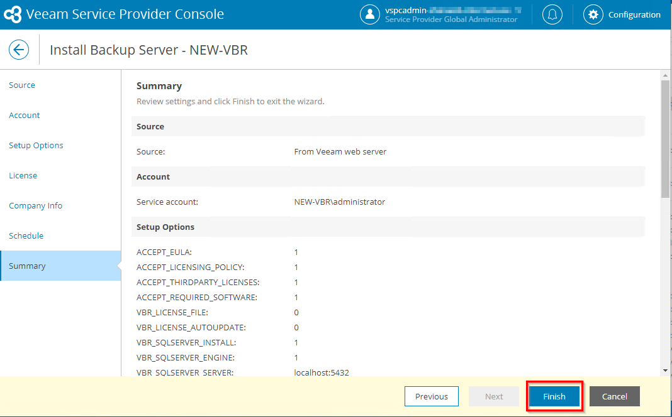
Task: Click the disabled Next button
Action: pyautogui.click(x=494, y=396)
